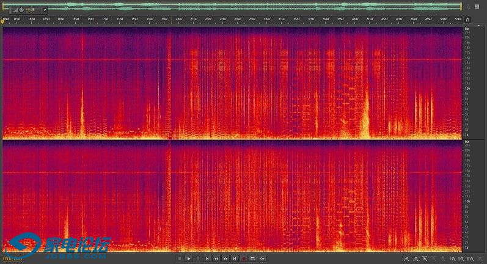Start playback with the Play button
Image resolution: width=487 pixels, height=264 pixels.
coord(189,258)
